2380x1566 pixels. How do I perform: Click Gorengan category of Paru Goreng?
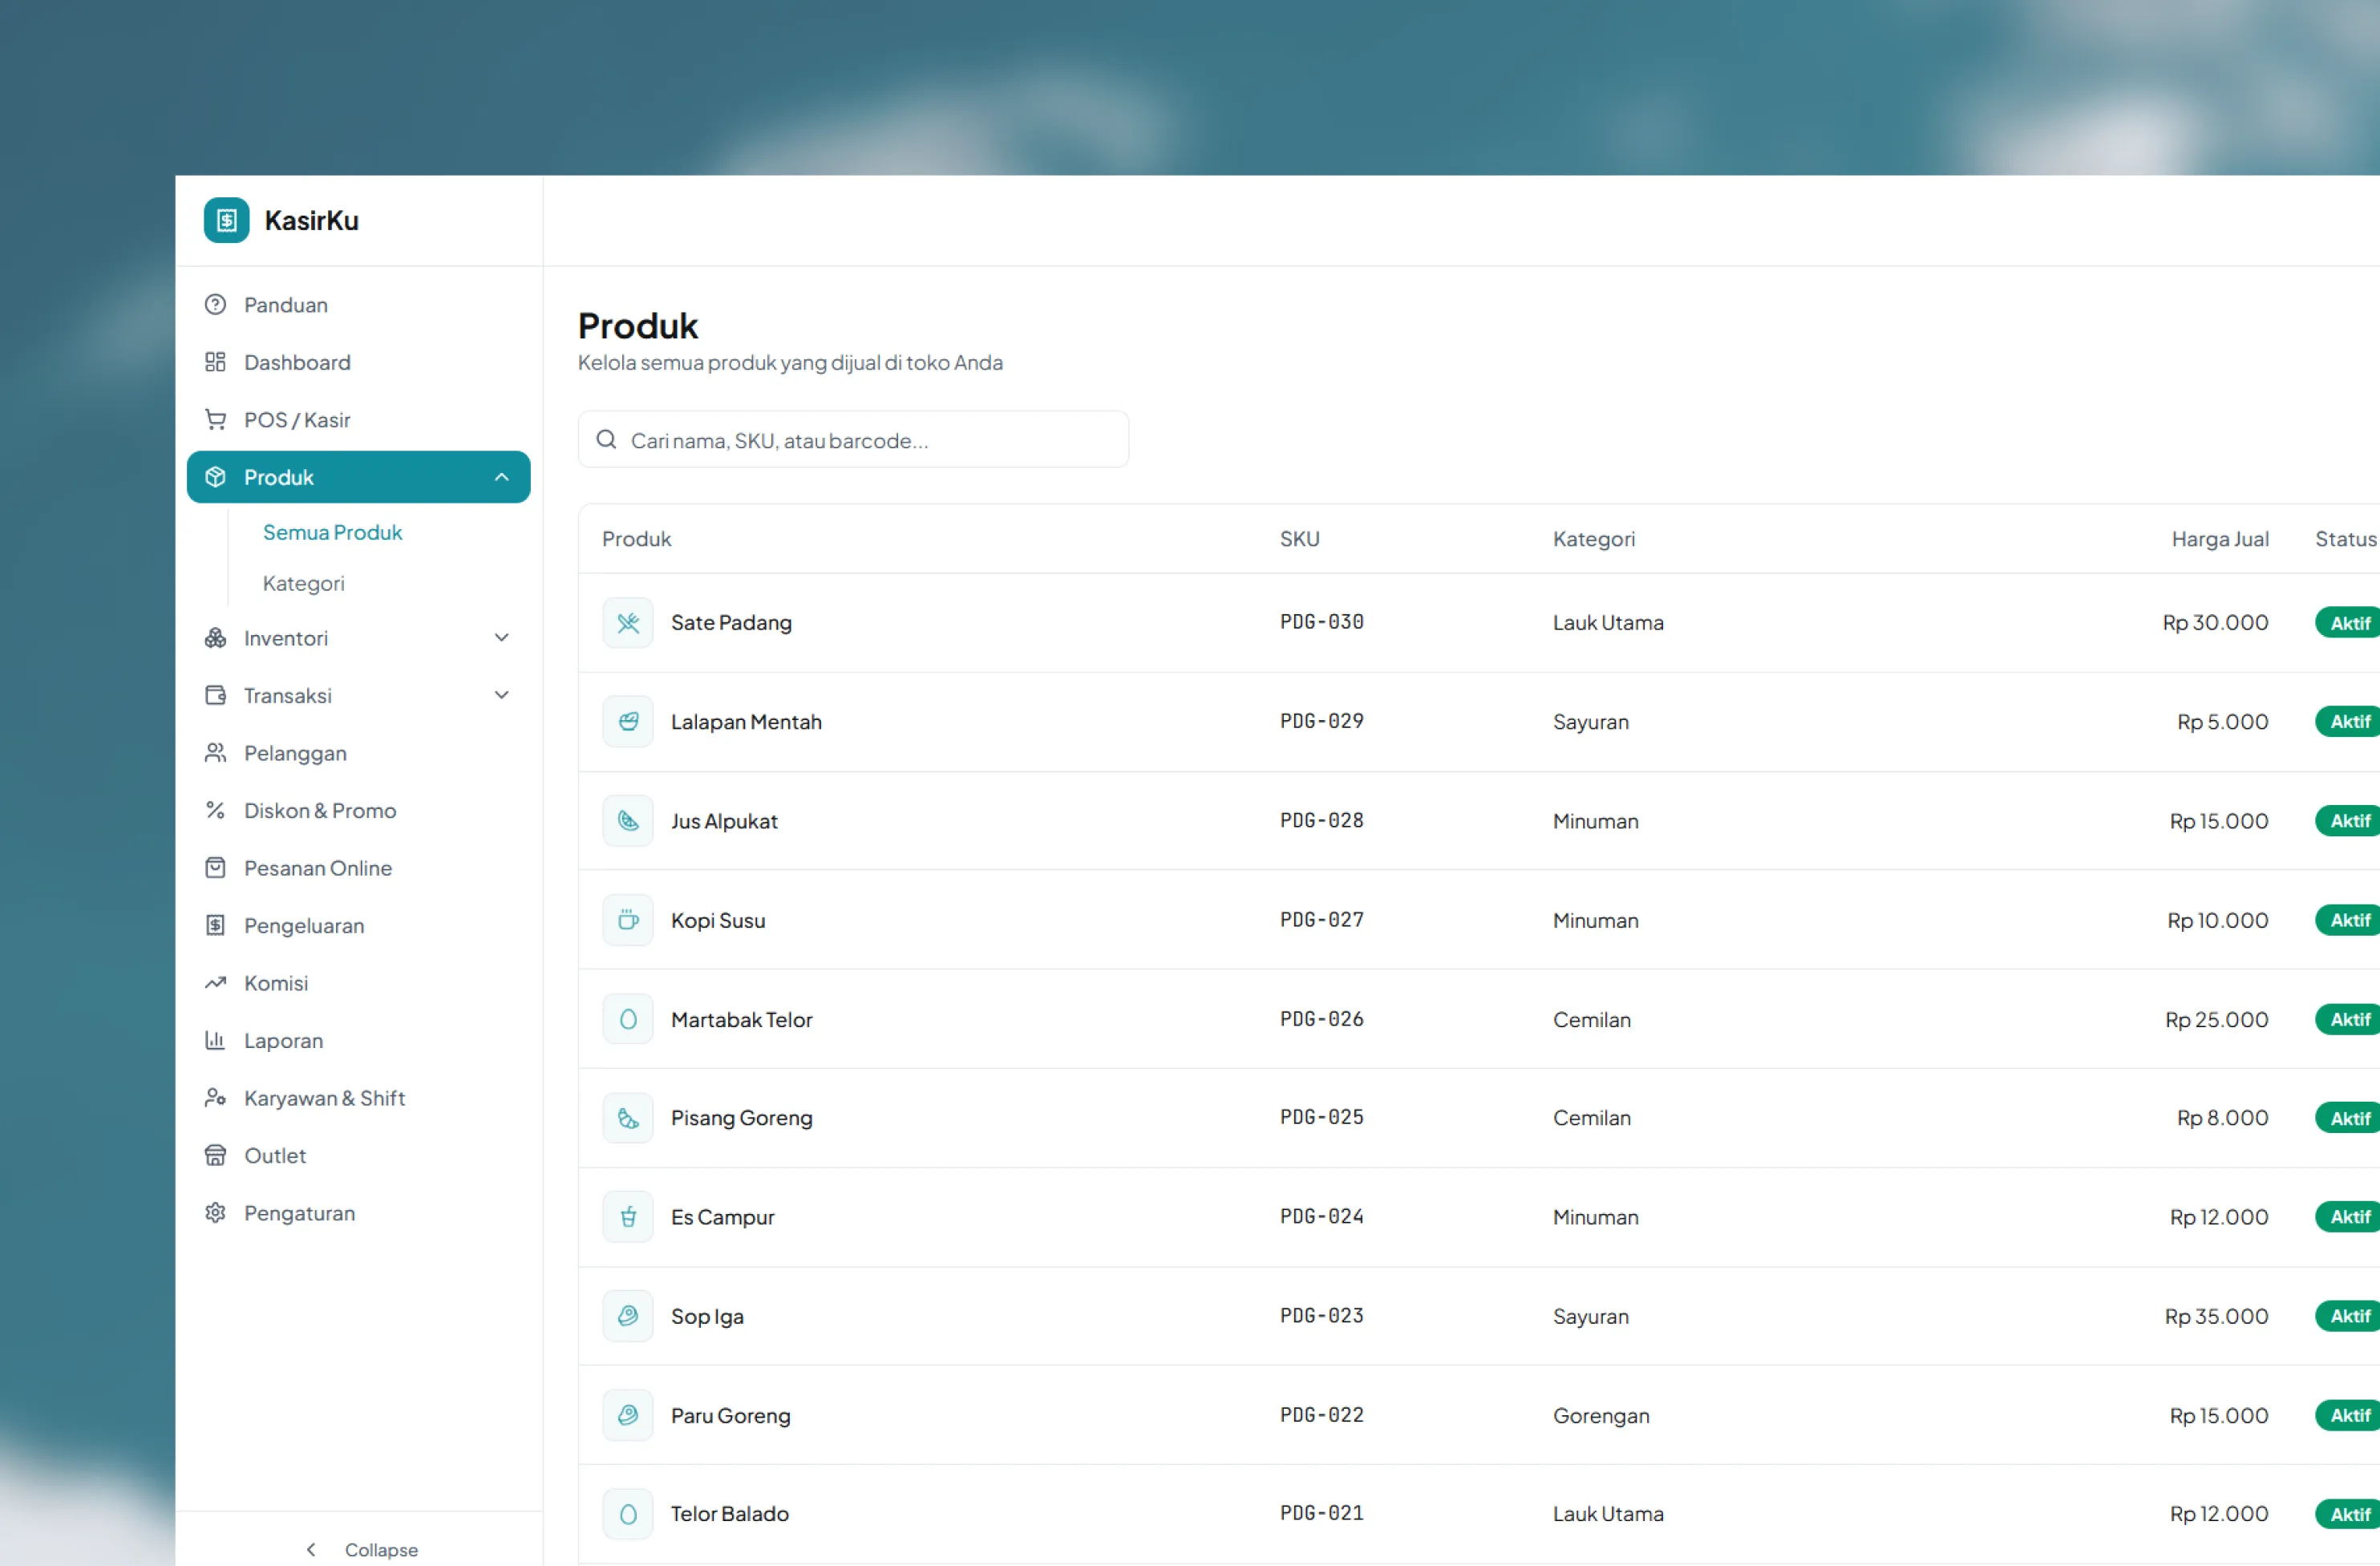coord(1601,1415)
